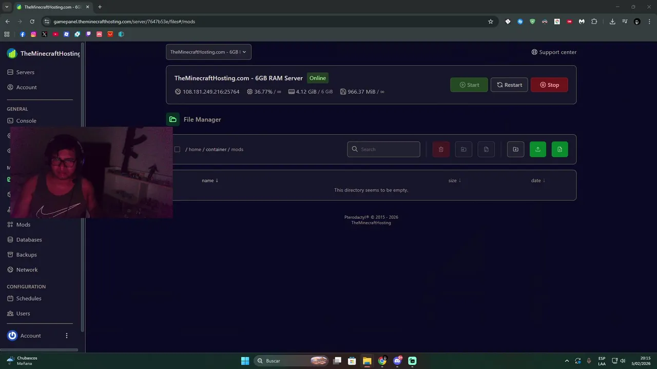Open the Account item under Servers
The height and width of the screenshot is (369, 657).
[x=22, y=87]
